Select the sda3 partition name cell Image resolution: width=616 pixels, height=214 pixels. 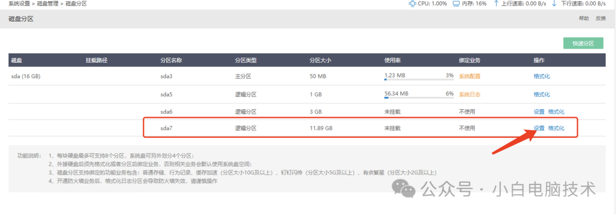tap(167, 76)
